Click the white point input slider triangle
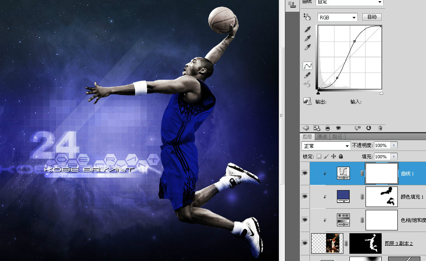 click(x=381, y=93)
